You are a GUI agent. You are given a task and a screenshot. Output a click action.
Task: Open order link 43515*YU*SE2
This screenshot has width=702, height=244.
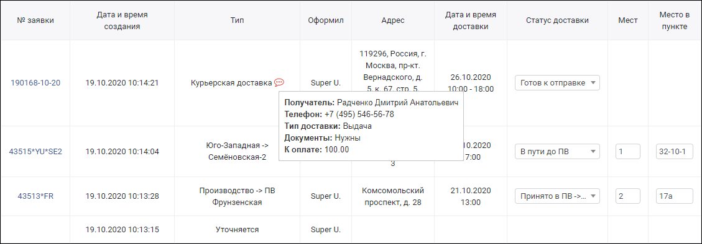[35, 151]
